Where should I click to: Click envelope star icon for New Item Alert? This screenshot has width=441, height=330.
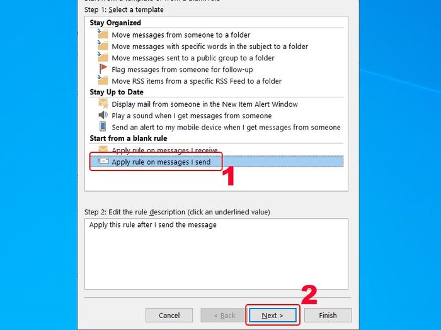[103, 104]
